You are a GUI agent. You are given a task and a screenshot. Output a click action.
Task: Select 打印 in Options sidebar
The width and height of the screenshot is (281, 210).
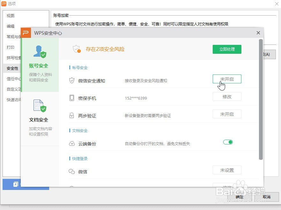[x=11, y=47]
